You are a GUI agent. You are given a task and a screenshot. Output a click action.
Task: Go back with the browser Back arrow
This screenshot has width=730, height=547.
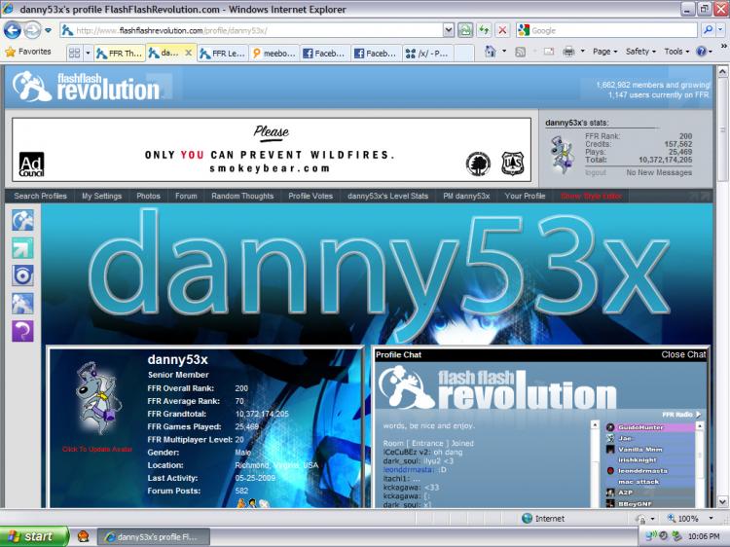click(x=13, y=31)
